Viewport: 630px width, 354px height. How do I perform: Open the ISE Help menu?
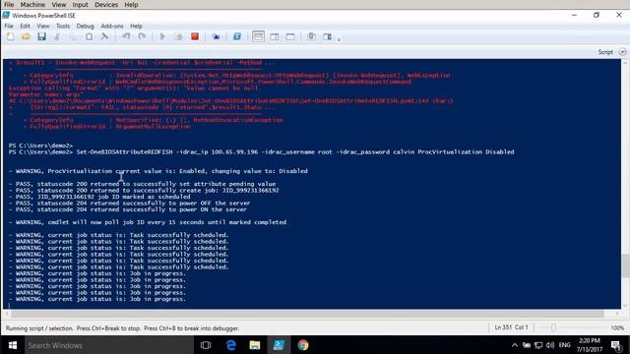[136, 26]
